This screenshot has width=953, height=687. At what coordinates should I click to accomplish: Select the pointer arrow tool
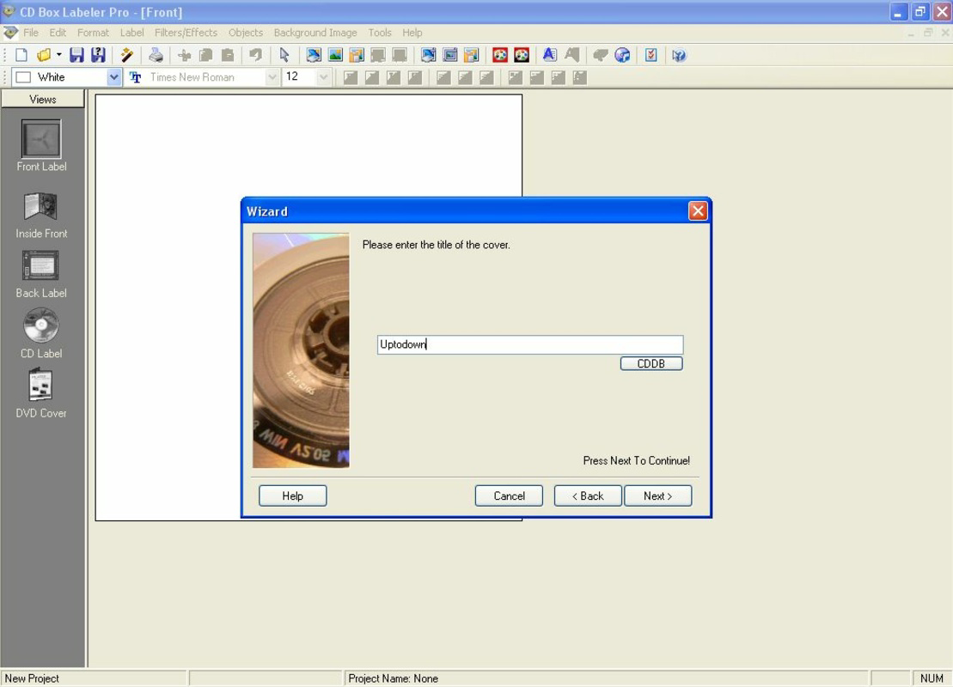click(x=284, y=55)
